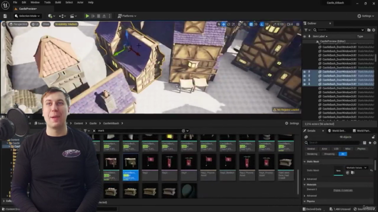Open the Multiple Values static mesh dropdown
Viewport: 378px width, 212px height.
(356, 167)
